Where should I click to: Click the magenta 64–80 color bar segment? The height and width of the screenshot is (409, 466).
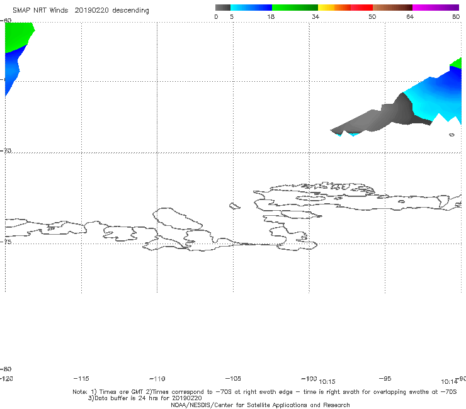pyautogui.click(x=436, y=8)
